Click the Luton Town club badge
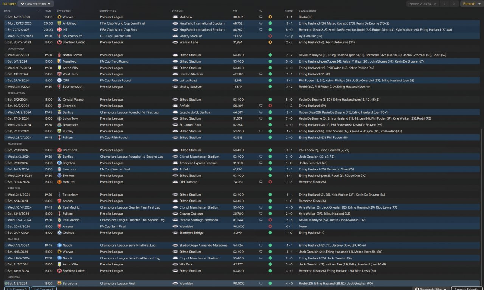484x290 pixels. point(59,118)
